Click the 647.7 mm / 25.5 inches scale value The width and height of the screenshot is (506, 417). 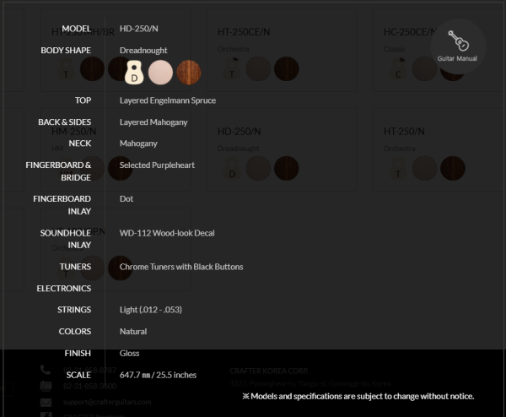(158, 375)
